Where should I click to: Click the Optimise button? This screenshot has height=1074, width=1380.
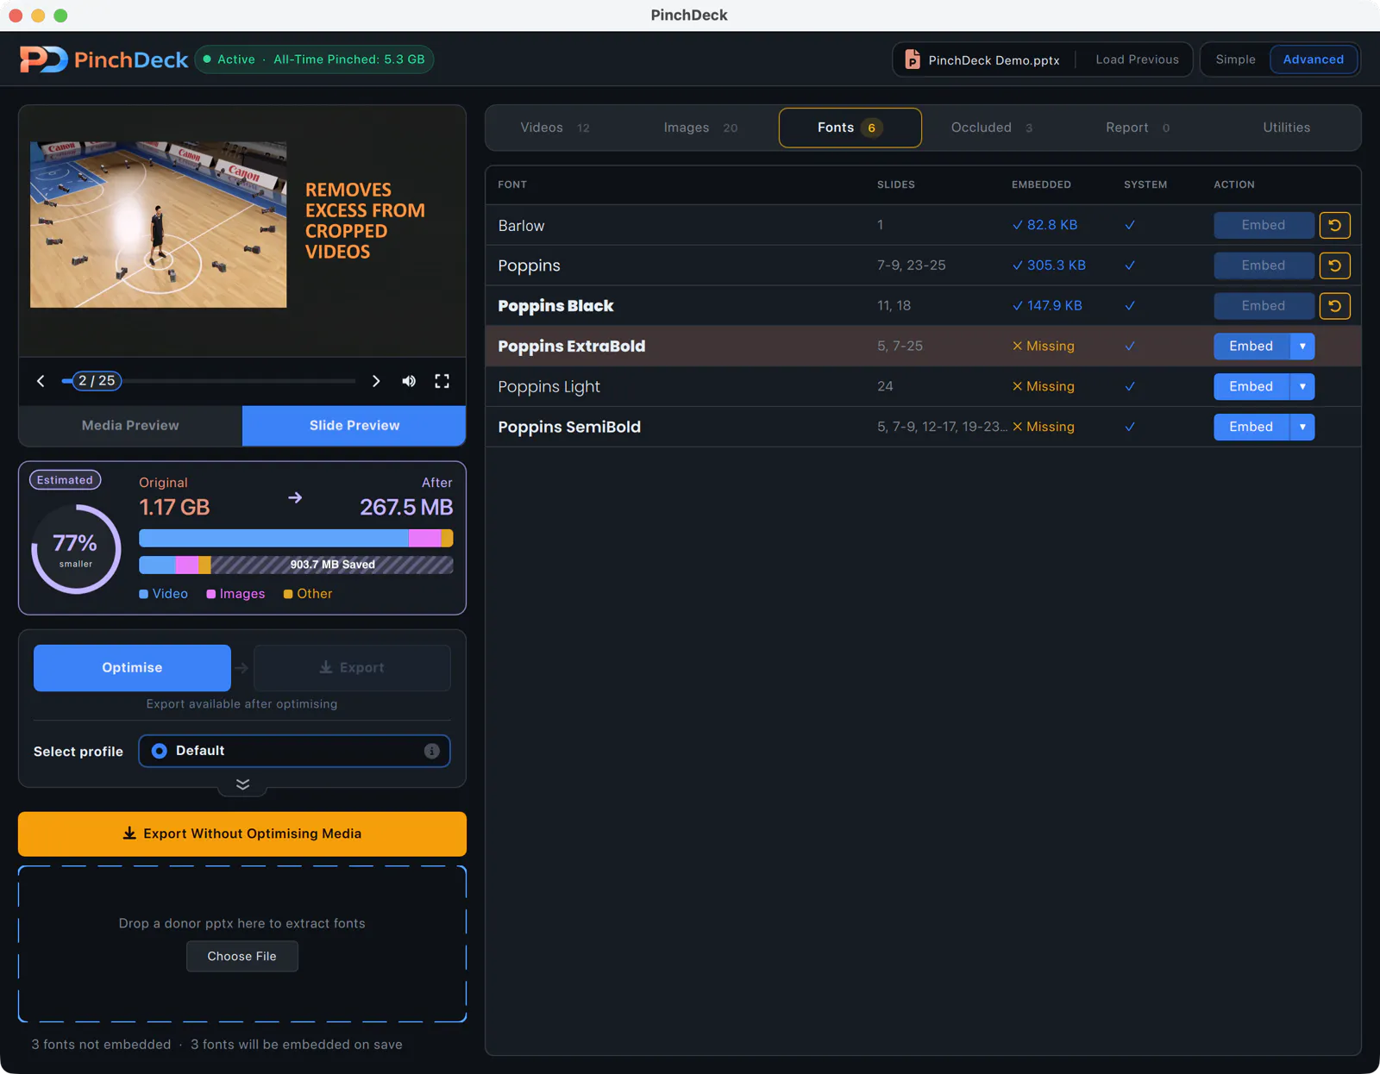click(132, 668)
